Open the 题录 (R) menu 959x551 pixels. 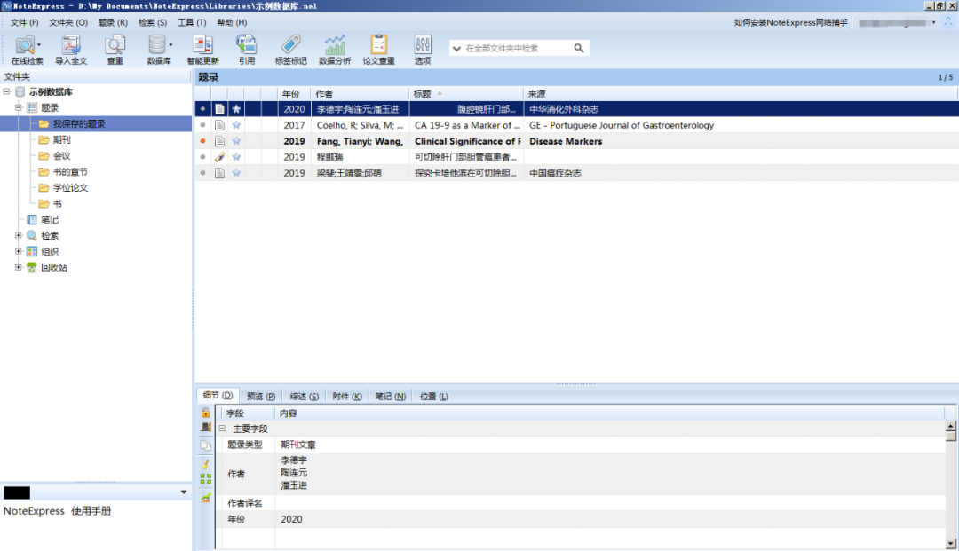(113, 22)
